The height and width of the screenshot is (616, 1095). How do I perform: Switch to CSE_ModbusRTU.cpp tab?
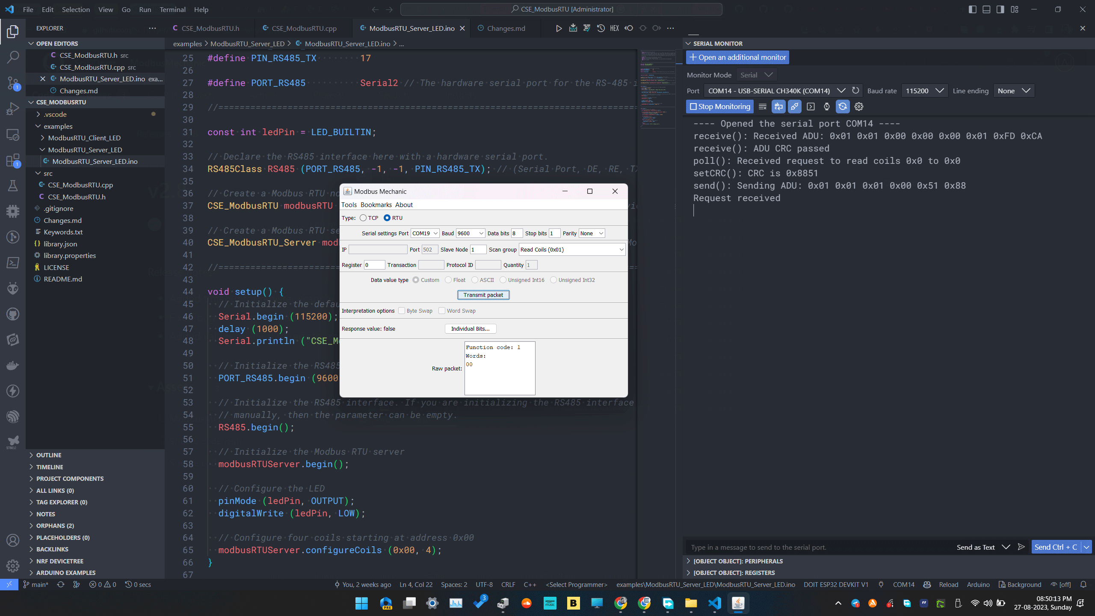click(304, 28)
